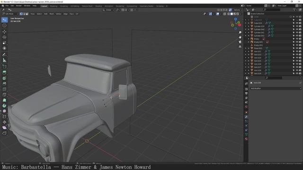Enable vertex select mode
The image size is (303, 170).
(21, 14)
